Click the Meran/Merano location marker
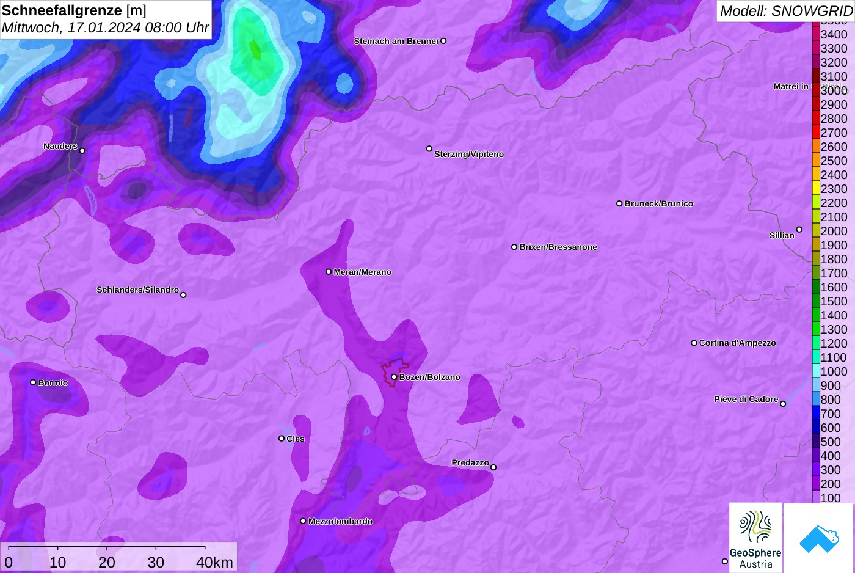Screen dimensions: 855x573 click(x=329, y=271)
